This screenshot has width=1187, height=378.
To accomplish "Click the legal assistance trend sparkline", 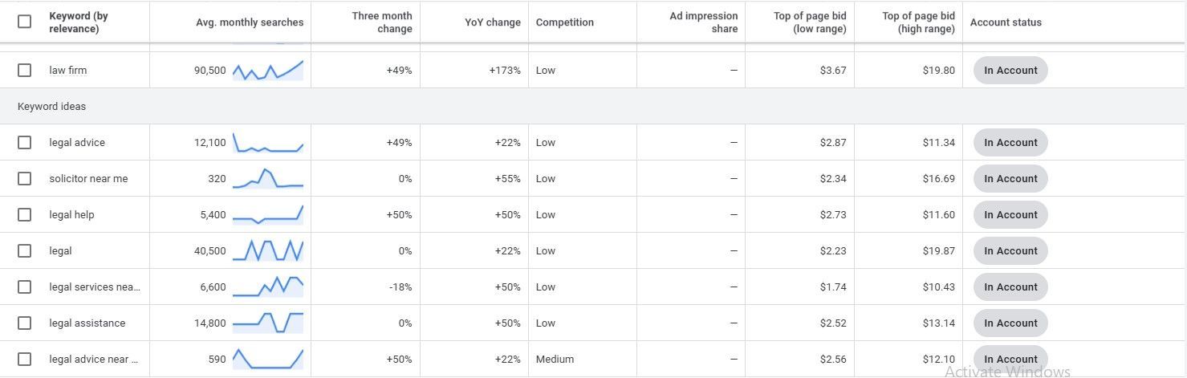I will coord(268,323).
